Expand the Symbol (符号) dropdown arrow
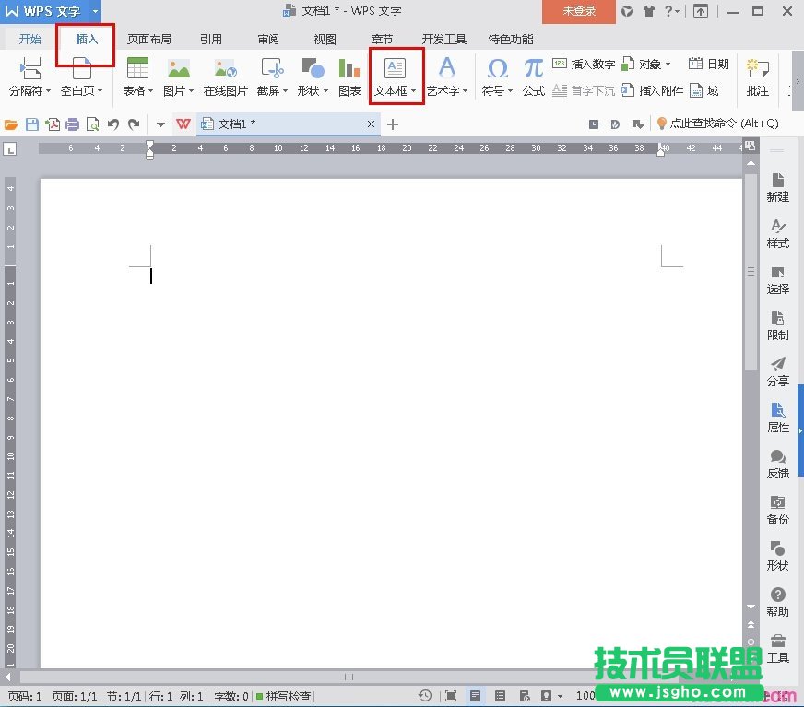This screenshot has width=804, height=707. (x=510, y=91)
